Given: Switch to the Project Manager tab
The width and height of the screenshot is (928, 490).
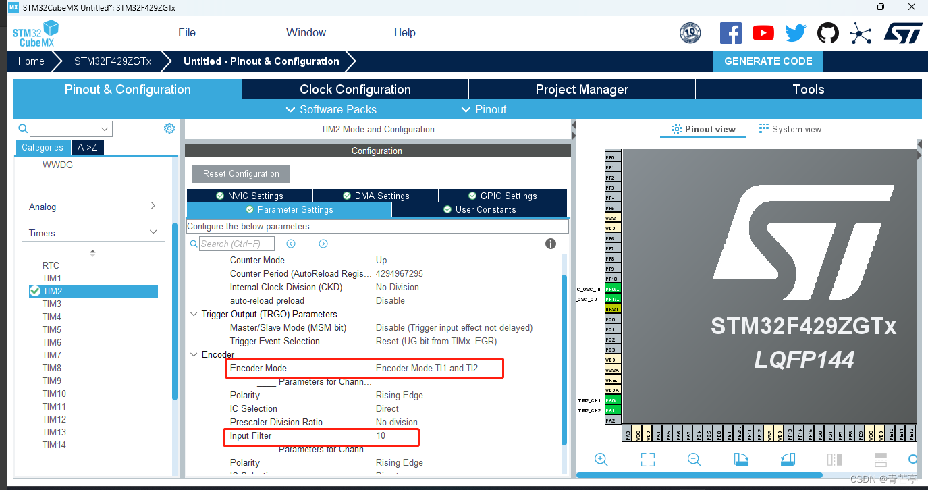Looking at the screenshot, I should coord(582,89).
